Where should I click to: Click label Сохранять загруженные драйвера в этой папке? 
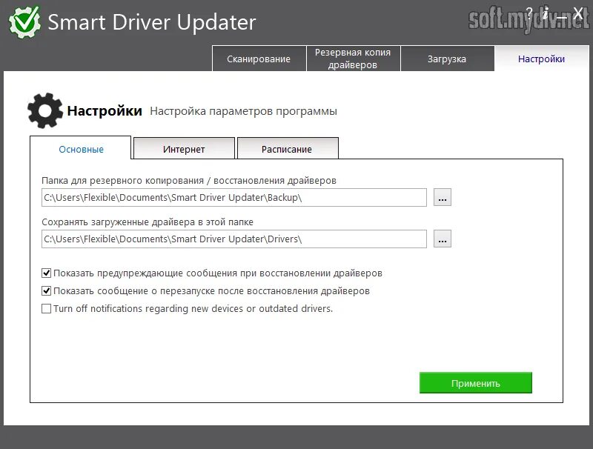tap(148, 222)
